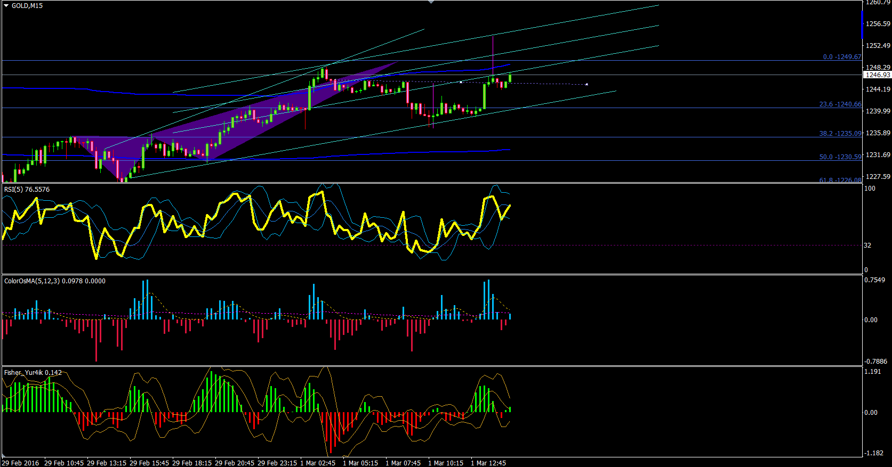Click the 0.00 value on the Fisher scale
Viewport: 892px width, 467px height.
871,412
